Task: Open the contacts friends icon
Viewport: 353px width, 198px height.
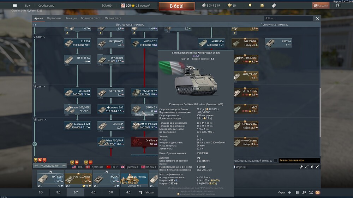Action: coord(304,192)
